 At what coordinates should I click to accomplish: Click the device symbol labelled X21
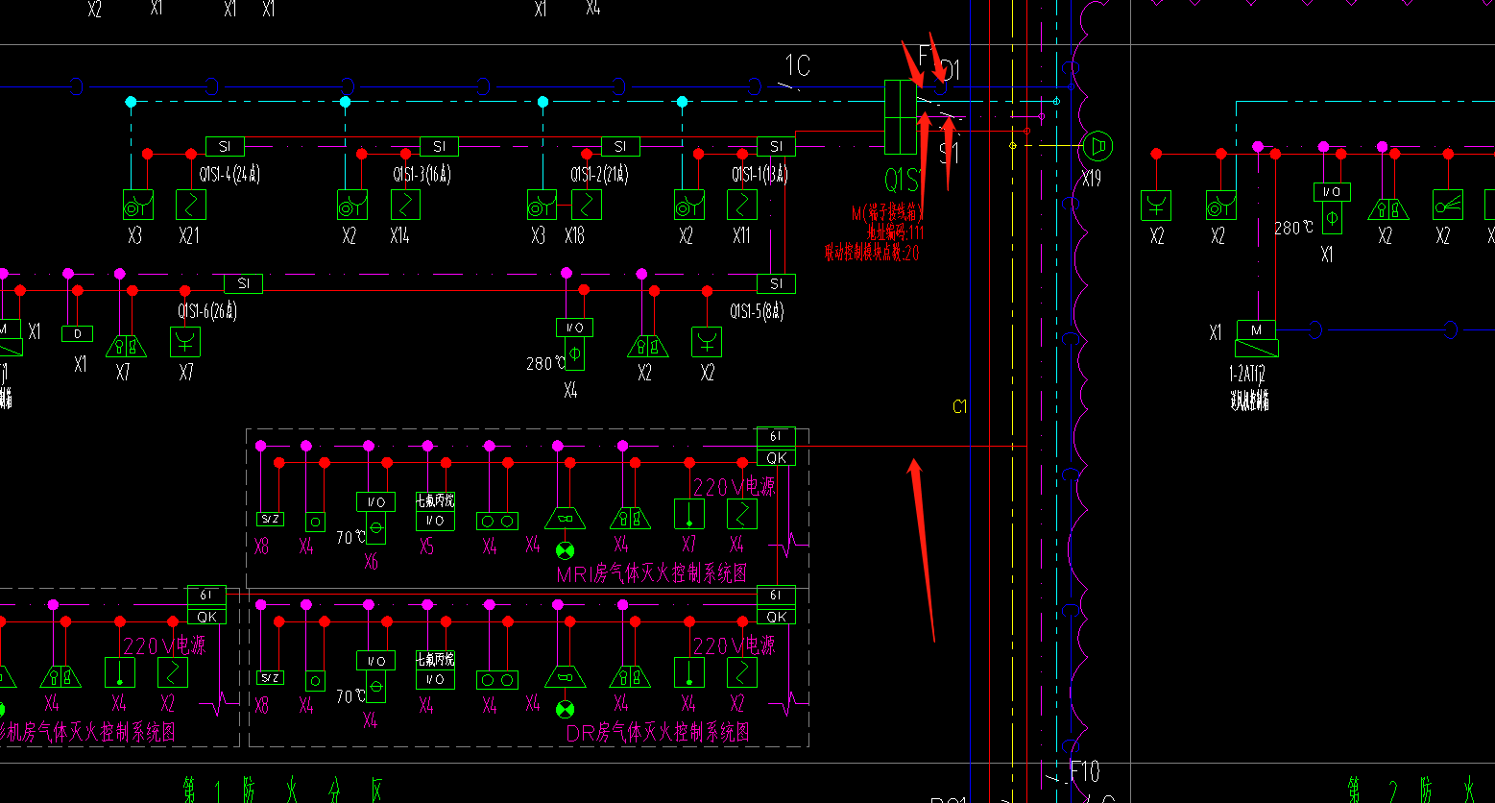(191, 205)
